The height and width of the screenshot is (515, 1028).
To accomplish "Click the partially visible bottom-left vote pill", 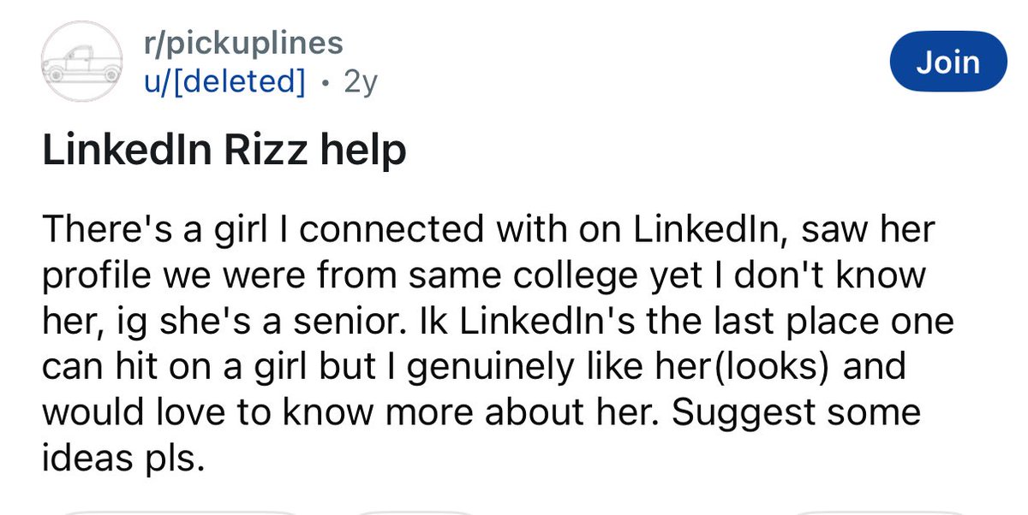I will (x=180, y=512).
